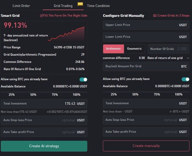Select the Arithmetic grid type
This screenshot has width=192, height=156.
coord(113,49)
